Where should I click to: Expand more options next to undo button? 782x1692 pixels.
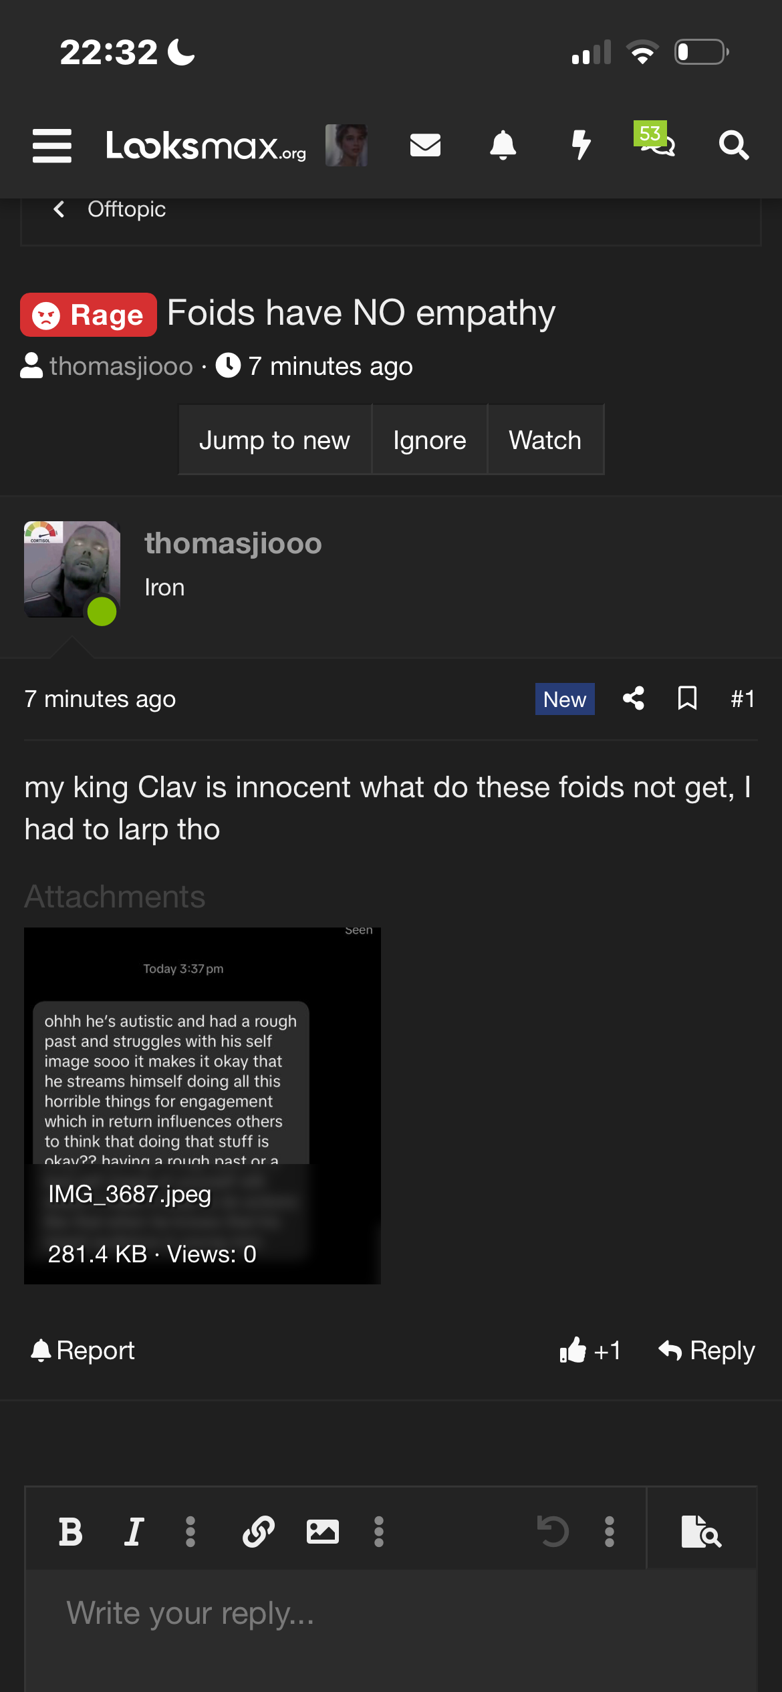(610, 1532)
